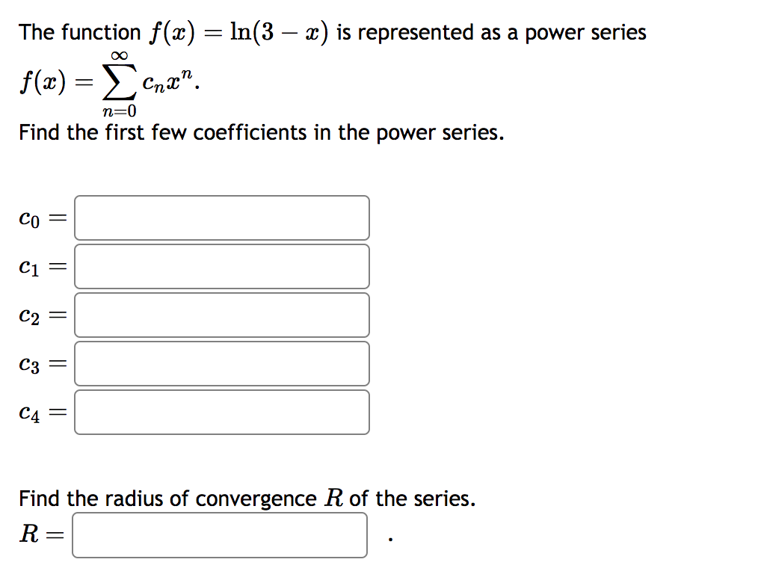Click the R equals label
The height and width of the screenshot is (580, 761).
(38, 534)
